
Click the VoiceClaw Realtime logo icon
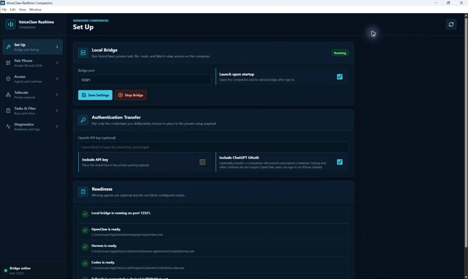(10, 24)
